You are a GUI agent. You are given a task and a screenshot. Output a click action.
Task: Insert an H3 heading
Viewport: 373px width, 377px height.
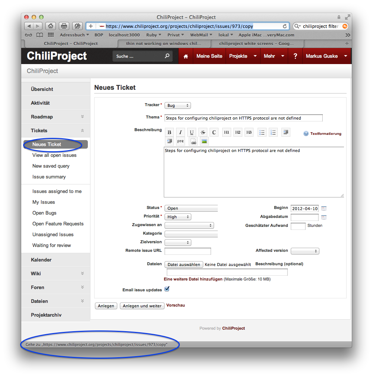pos(249,132)
